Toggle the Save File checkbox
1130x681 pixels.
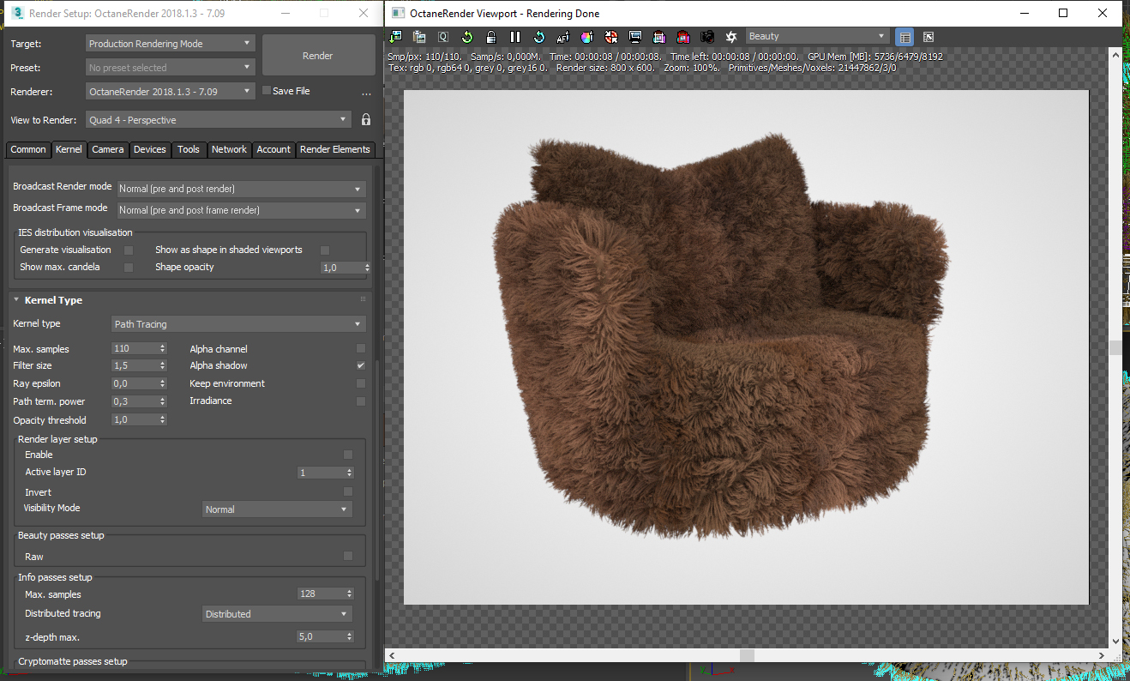(267, 91)
